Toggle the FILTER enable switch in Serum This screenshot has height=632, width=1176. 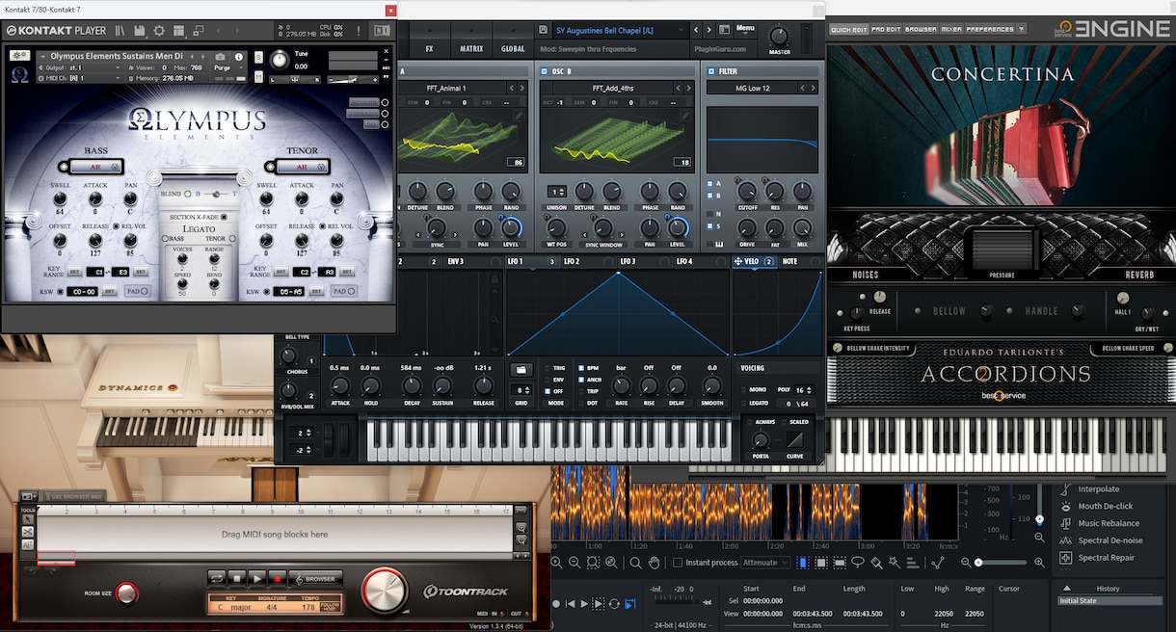pos(711,71)
